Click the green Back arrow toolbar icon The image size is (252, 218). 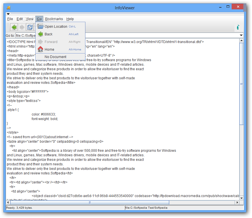click(x=14, y=27)
